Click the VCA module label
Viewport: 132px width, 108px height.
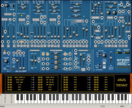(x=110, y=18)
